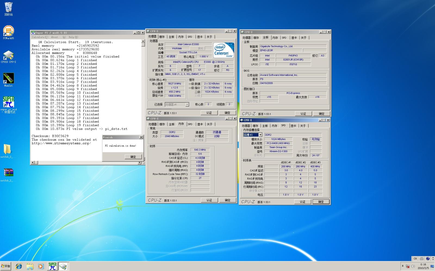Open the About menu in Super PI

[x=58, y=37]
